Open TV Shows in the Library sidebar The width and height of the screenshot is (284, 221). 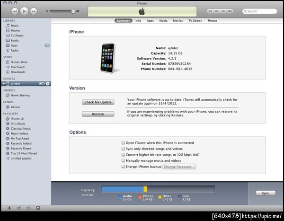click(x=15, y=35)
